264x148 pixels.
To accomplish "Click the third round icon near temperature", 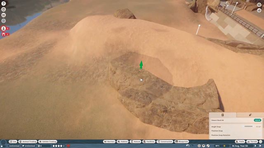I will pos(208,146).
